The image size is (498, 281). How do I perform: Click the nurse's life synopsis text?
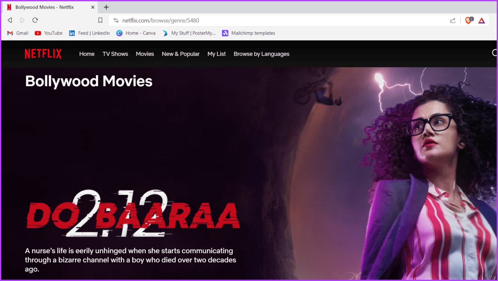coord(131,260)
